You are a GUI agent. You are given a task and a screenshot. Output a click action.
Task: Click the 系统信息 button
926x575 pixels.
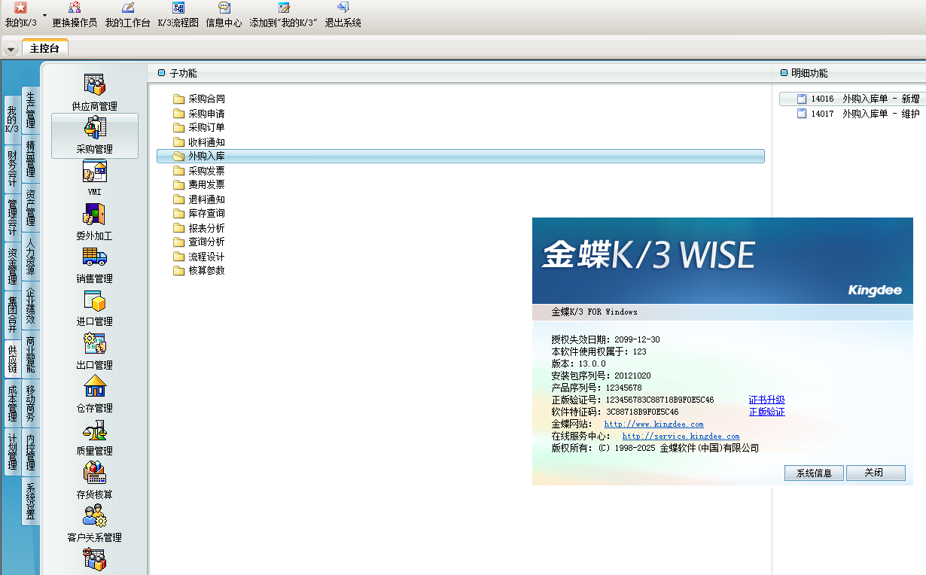(814, 473)
